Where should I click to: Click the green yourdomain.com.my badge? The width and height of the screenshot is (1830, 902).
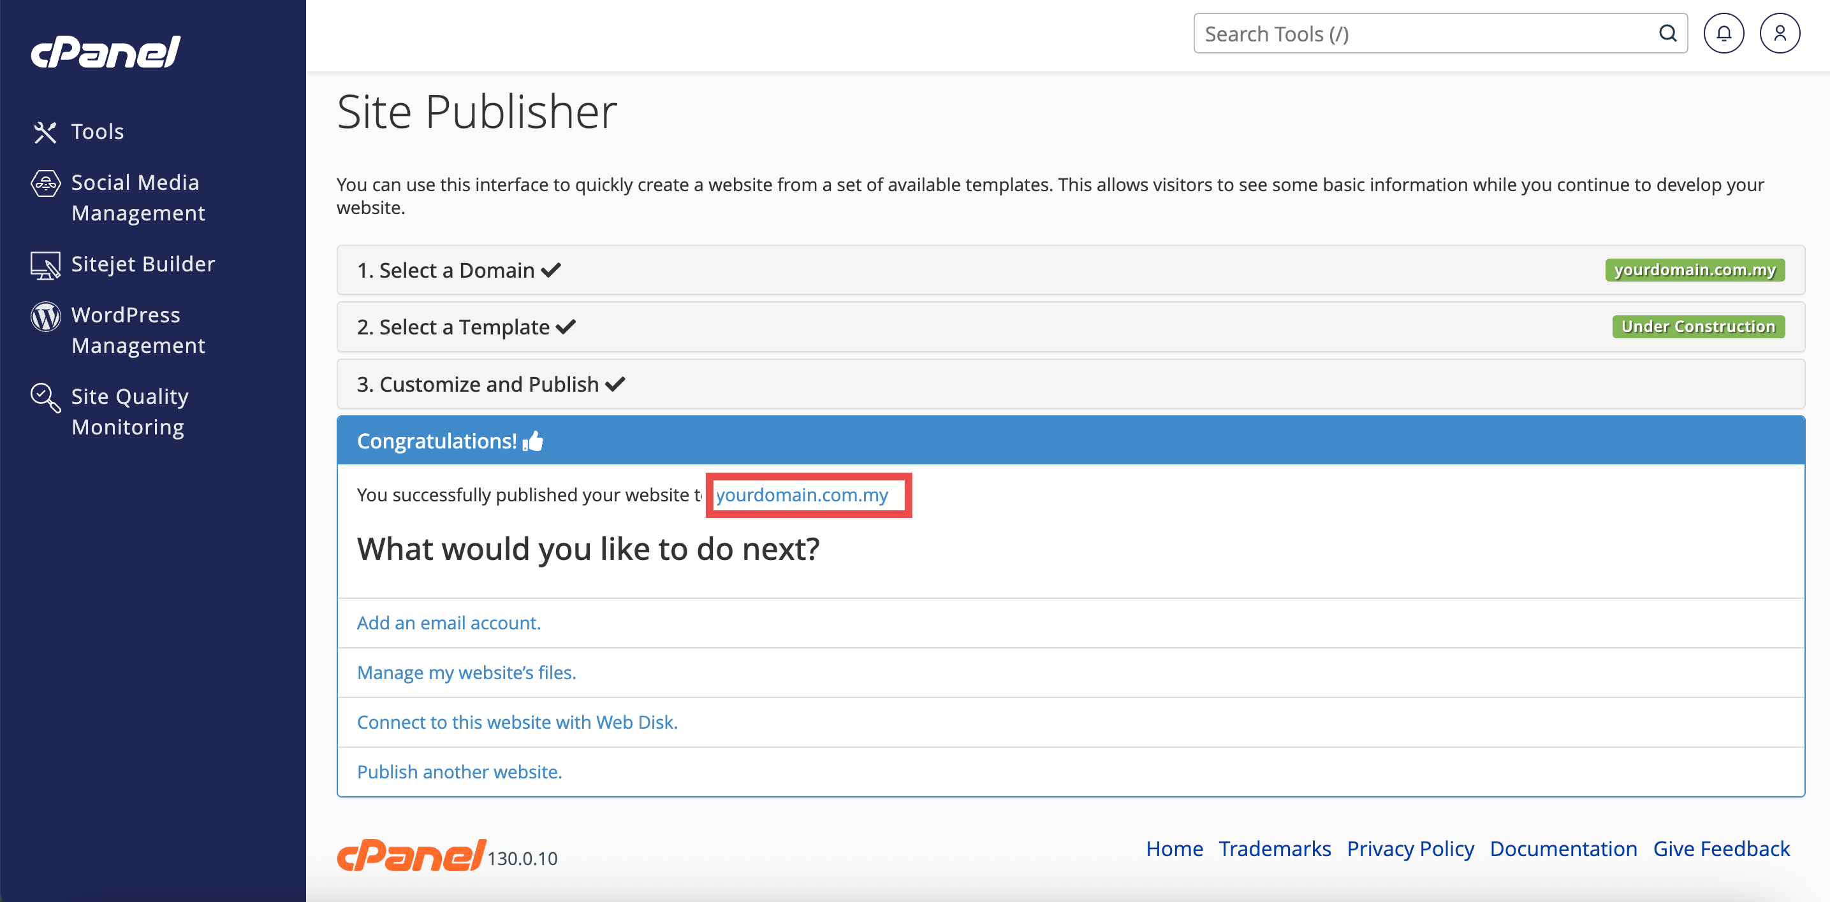[x=1694, y=270]
